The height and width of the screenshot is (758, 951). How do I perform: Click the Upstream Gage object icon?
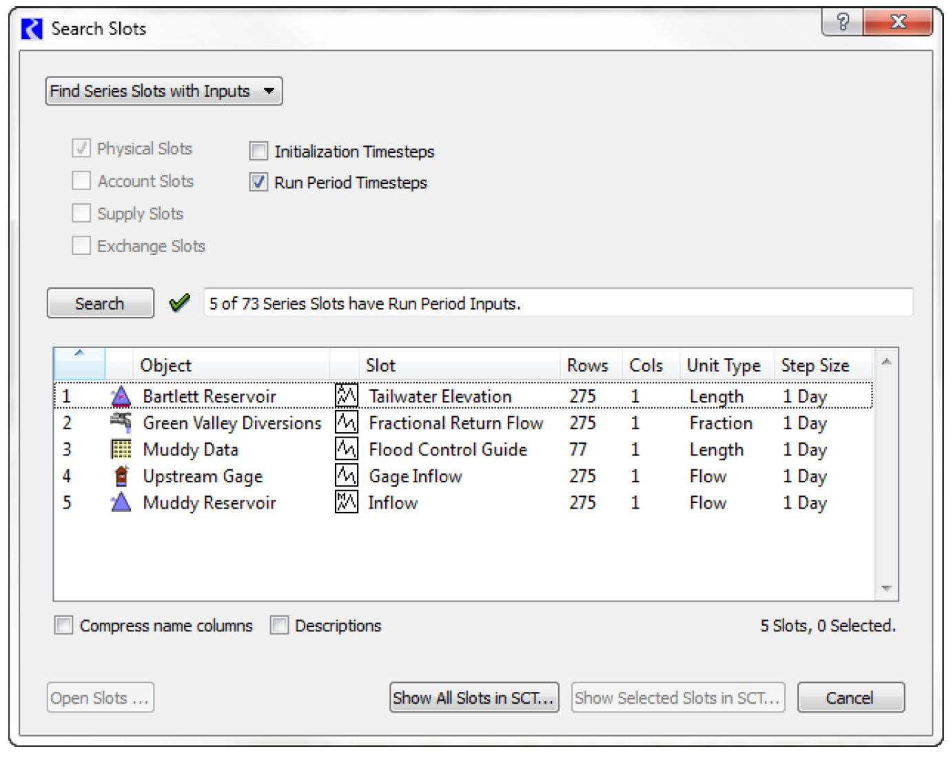[x=121, y=476]
